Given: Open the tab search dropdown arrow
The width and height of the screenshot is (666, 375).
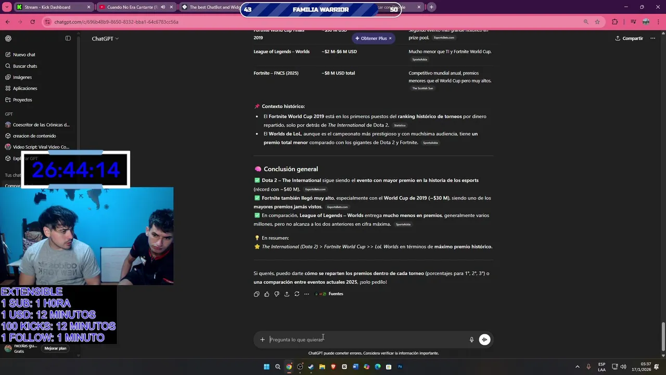Looking at the screenshot, I should point(7,7).
